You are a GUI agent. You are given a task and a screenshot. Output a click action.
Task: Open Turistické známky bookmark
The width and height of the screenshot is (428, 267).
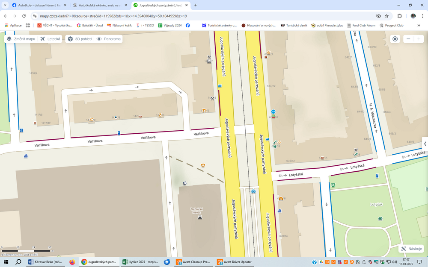[220, 25]
